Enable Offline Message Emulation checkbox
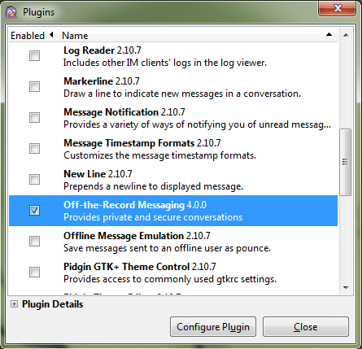362x349 pixels. [x=34, y=242]
